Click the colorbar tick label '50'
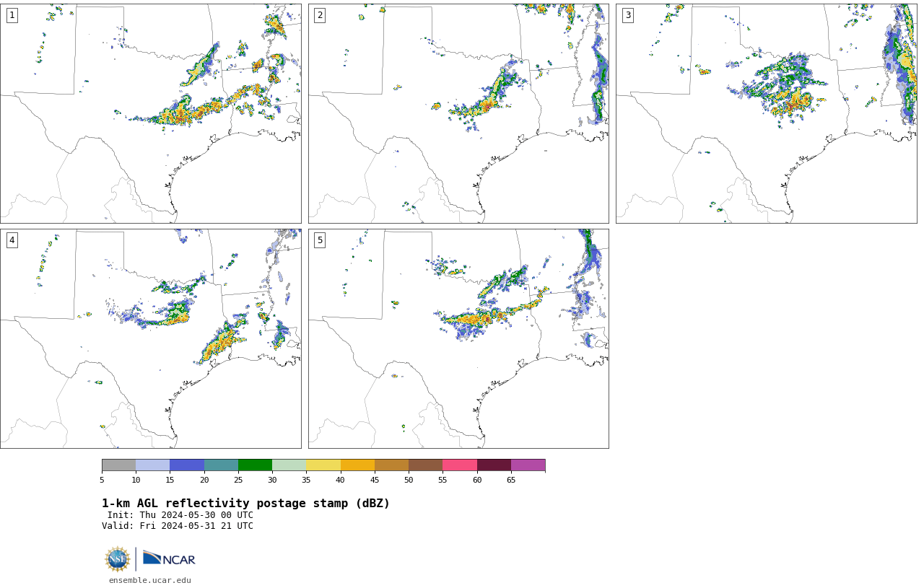Screen dimensions: 924x588 (x=409, y=480)
